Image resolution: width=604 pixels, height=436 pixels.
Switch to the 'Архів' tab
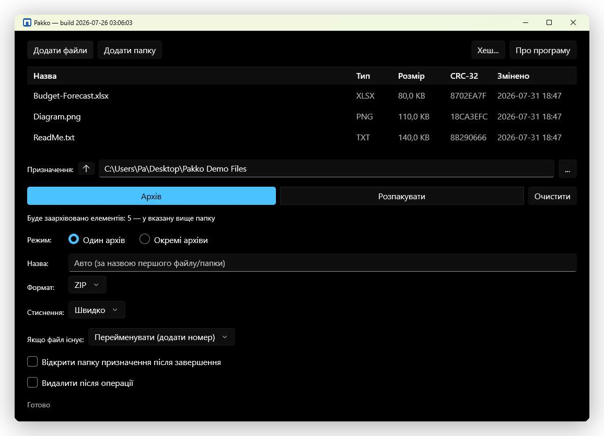click(152, 196)
